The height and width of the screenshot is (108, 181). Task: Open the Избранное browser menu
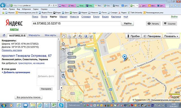(x=26, y=9)
